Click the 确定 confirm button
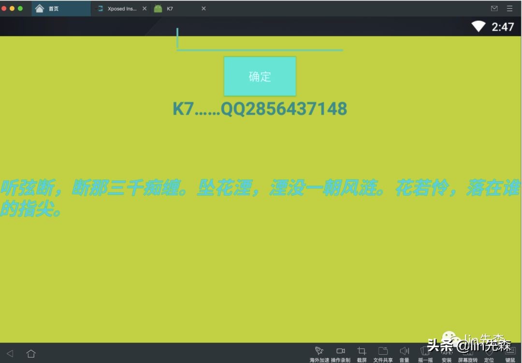Viewport: 522px width, 363px height. 260,76
